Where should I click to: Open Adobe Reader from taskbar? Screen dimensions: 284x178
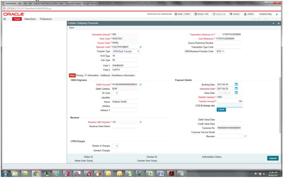click(x=171, y=174)
